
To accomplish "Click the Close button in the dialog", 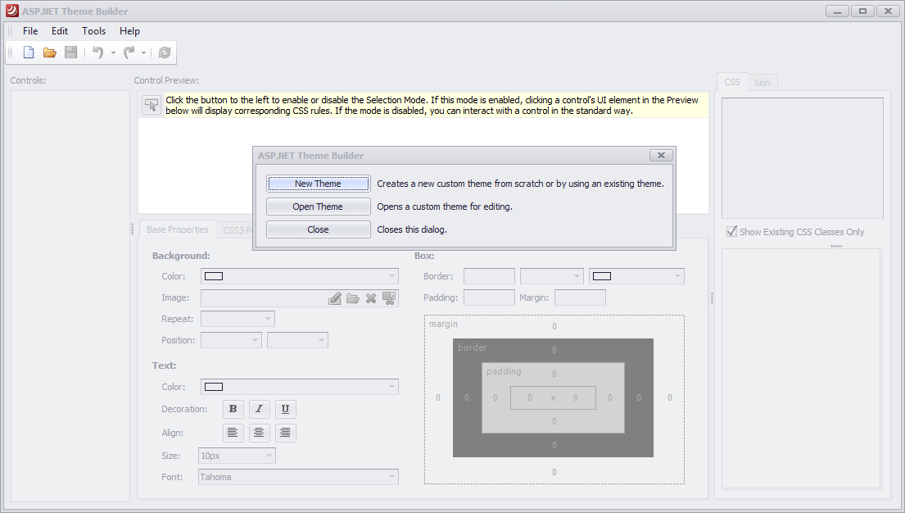I will [318, 229].
